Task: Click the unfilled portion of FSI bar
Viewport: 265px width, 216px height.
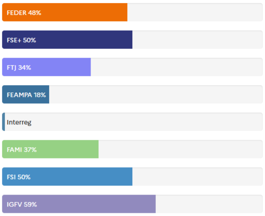Action: (x=197, y=177)
